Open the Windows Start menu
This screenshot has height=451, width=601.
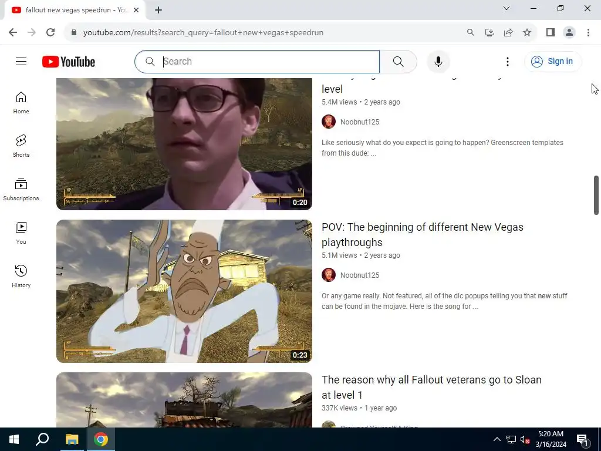14,439
